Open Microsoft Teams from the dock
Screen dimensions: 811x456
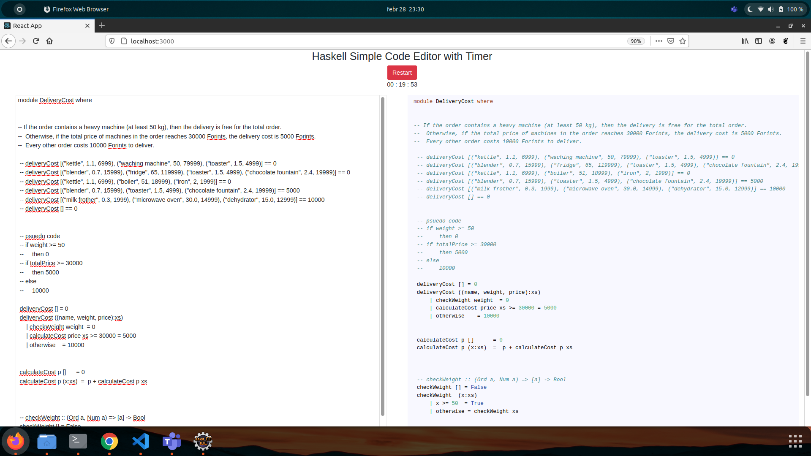click(171, 442)
